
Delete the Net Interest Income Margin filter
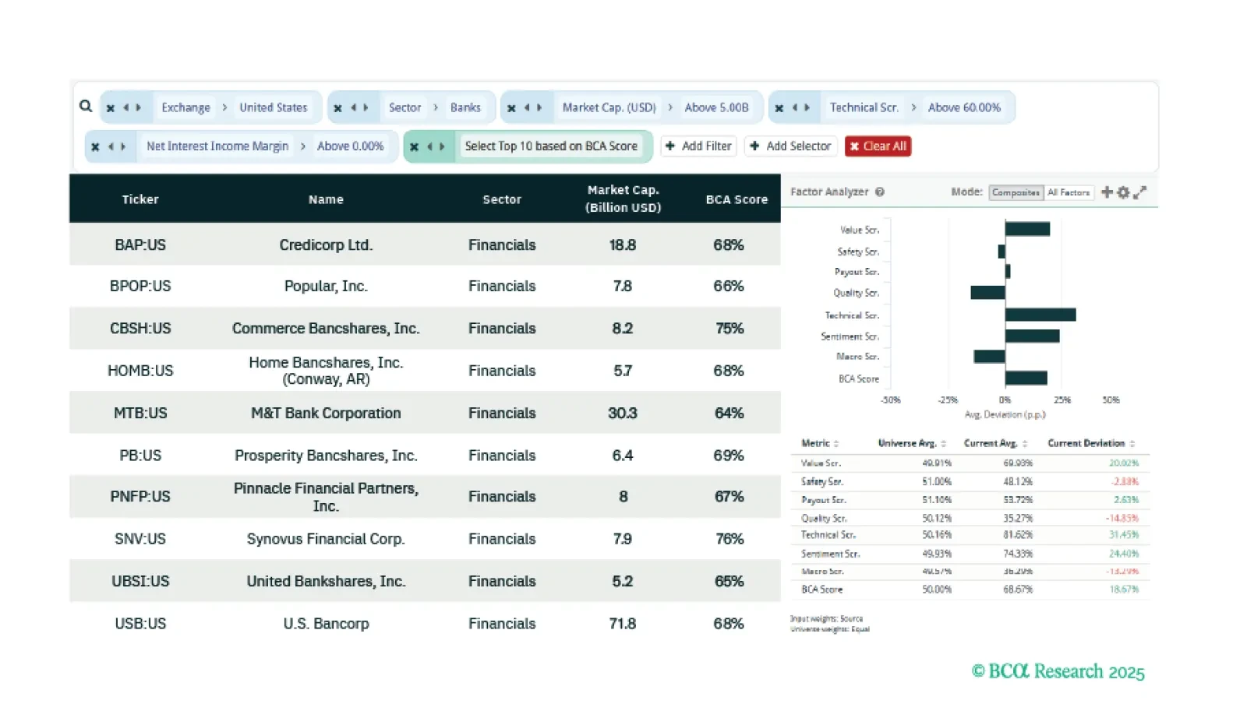click(95, 146)
